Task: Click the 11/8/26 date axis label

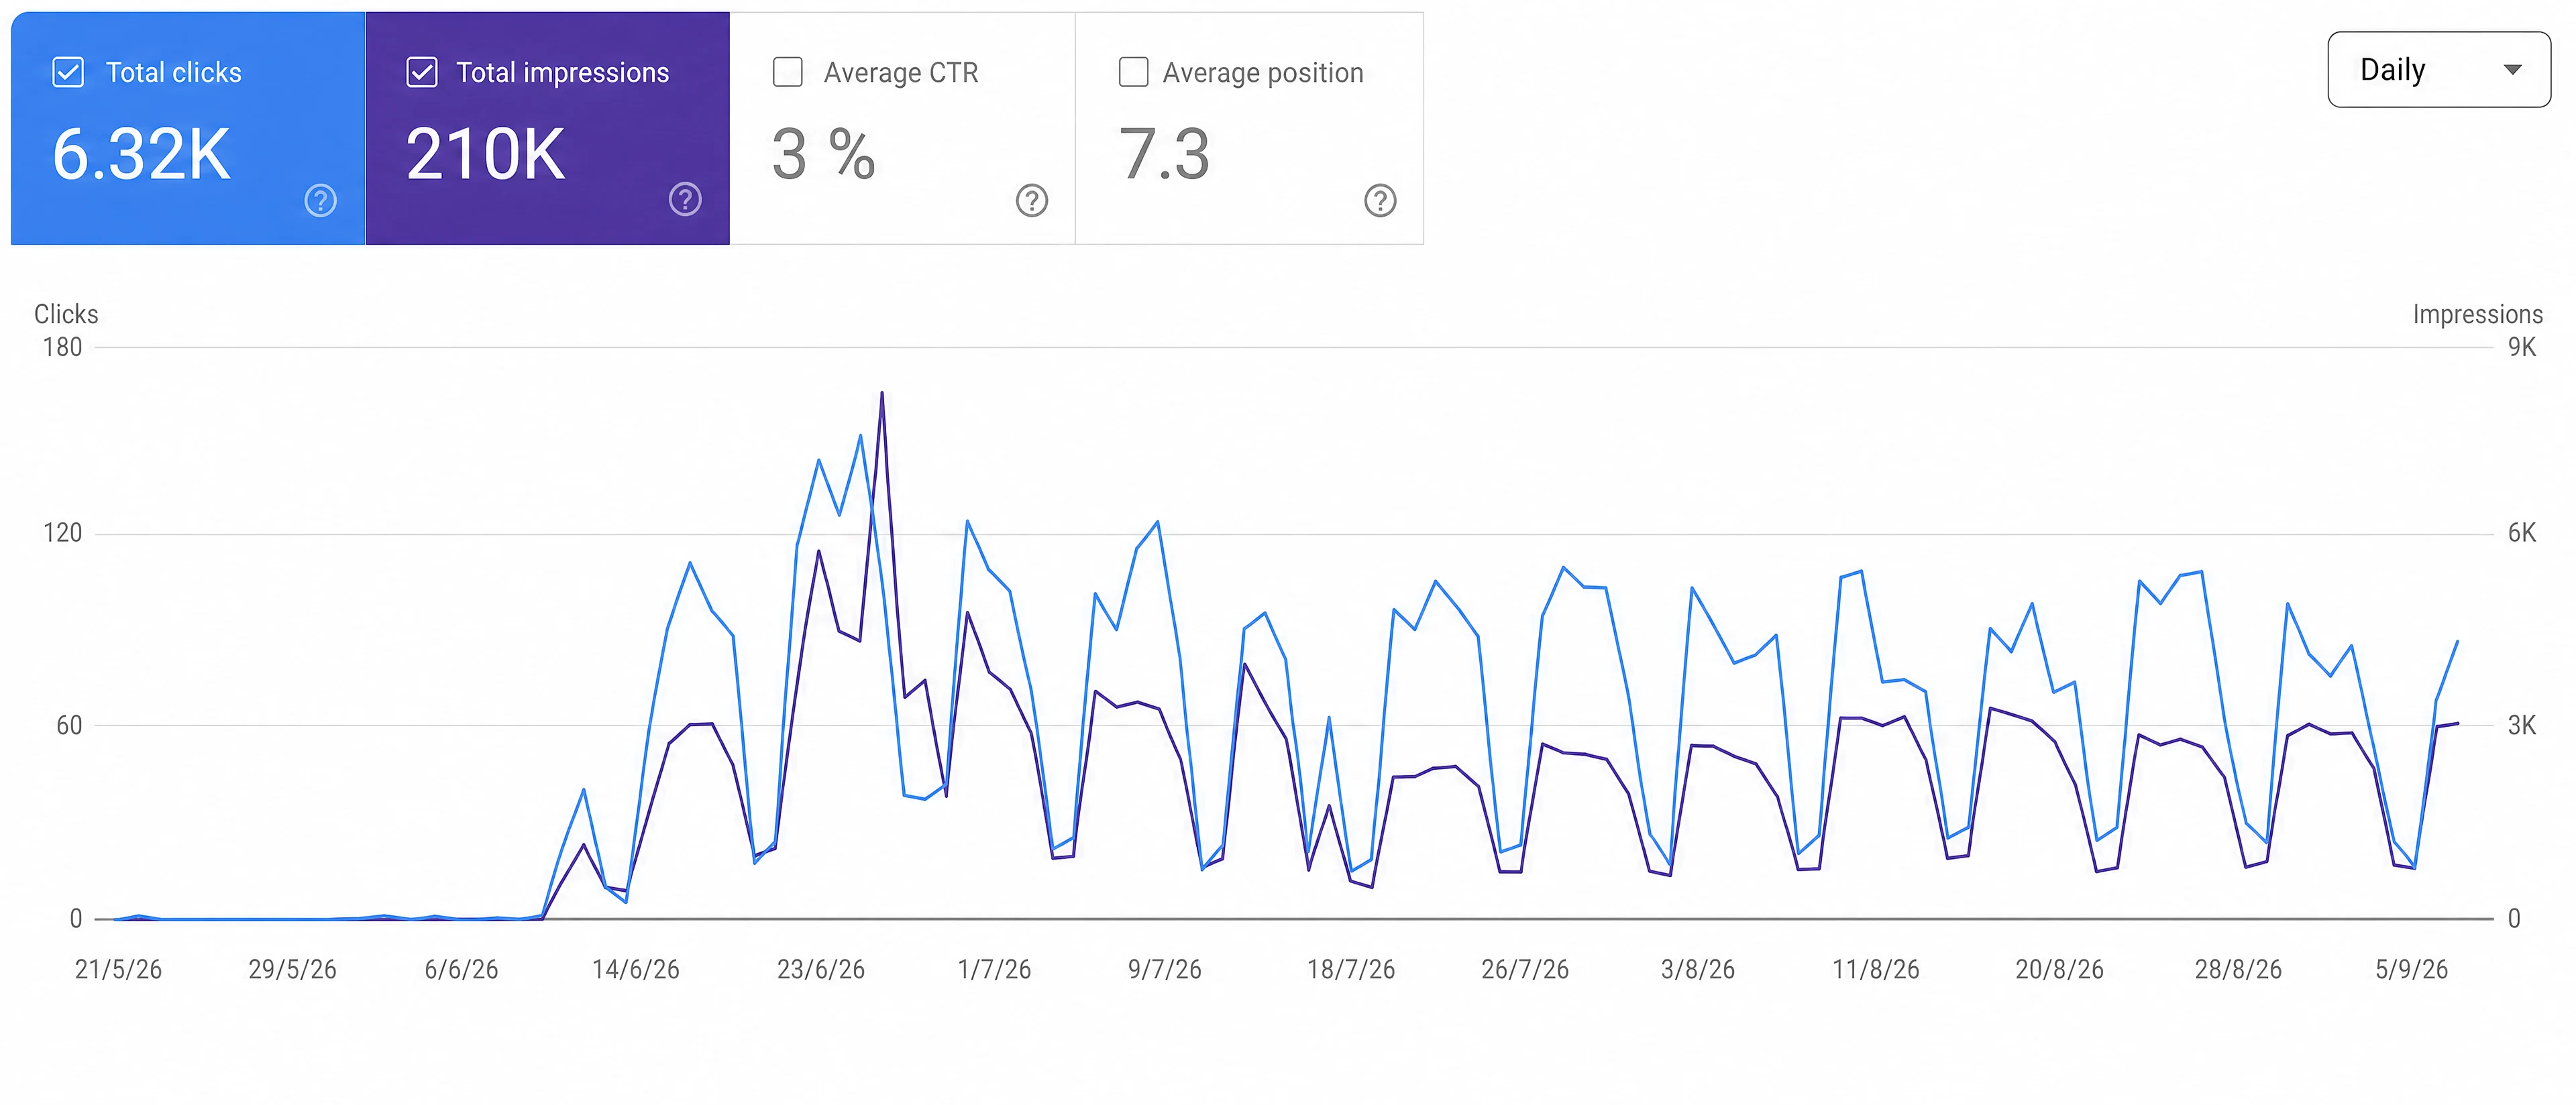Action: pyautogui.click(x=1875, y=969)
